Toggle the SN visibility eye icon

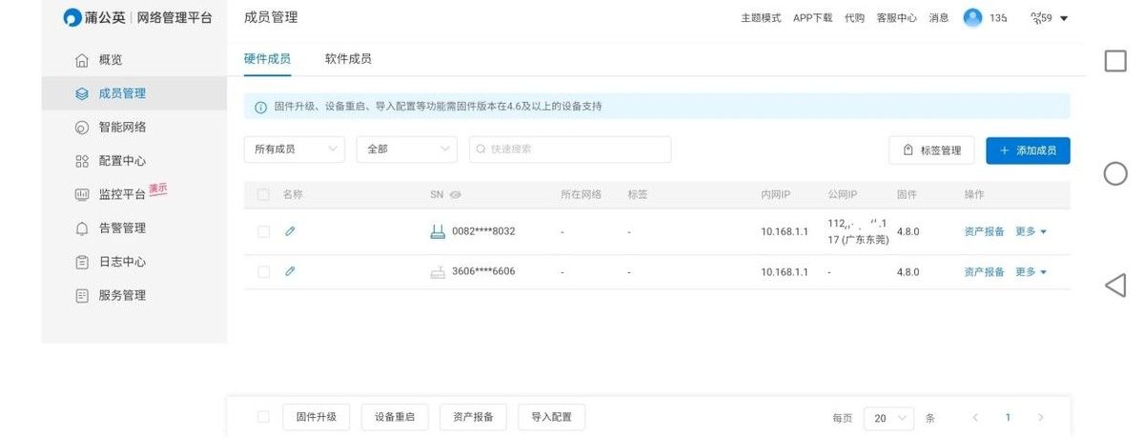[456, 195]
